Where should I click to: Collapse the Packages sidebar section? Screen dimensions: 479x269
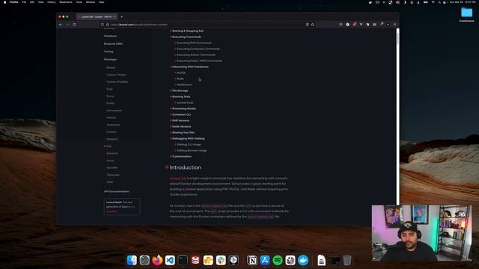[x=110, y=60]
